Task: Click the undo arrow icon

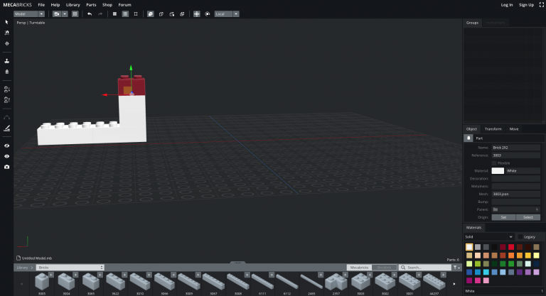Action: pos(90,14)
